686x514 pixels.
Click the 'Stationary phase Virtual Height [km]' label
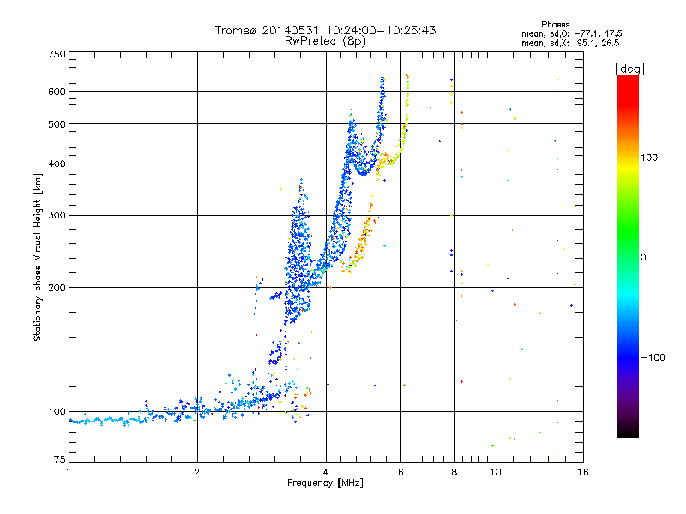pyautogui.click(x=38, y=258)
